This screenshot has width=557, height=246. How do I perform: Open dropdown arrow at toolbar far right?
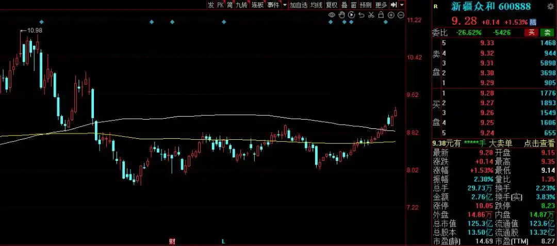pyautogui.click(x=401, y=5)
